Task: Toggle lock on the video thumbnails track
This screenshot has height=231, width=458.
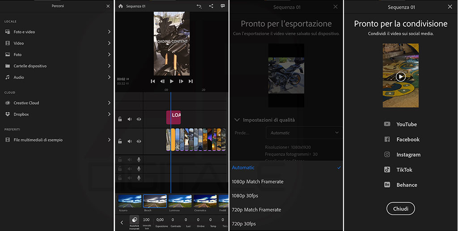Action: (x=120, y=141)
